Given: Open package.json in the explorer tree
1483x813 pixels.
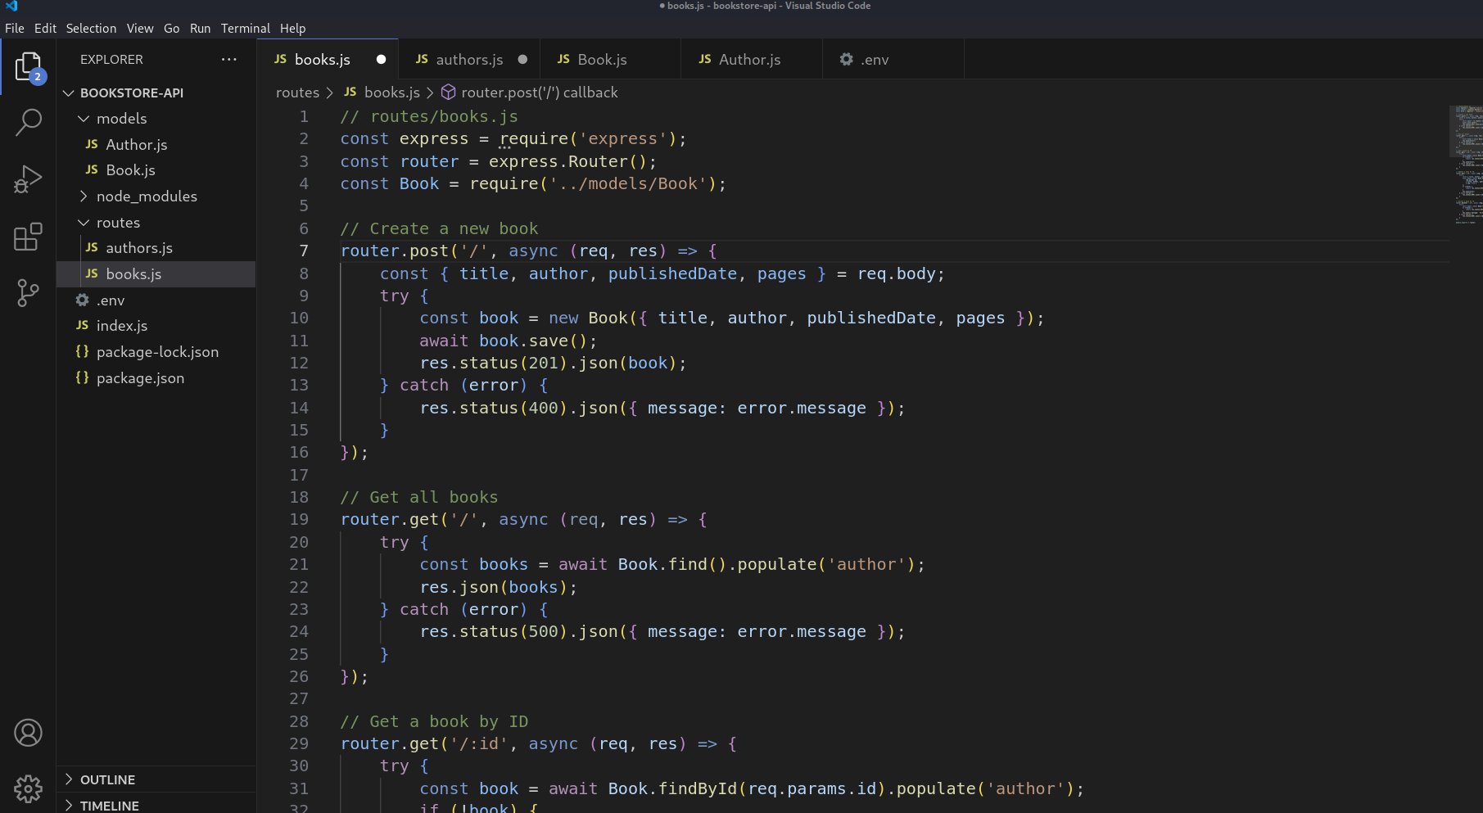Looking at the screenshot, I should click(156, 377).
